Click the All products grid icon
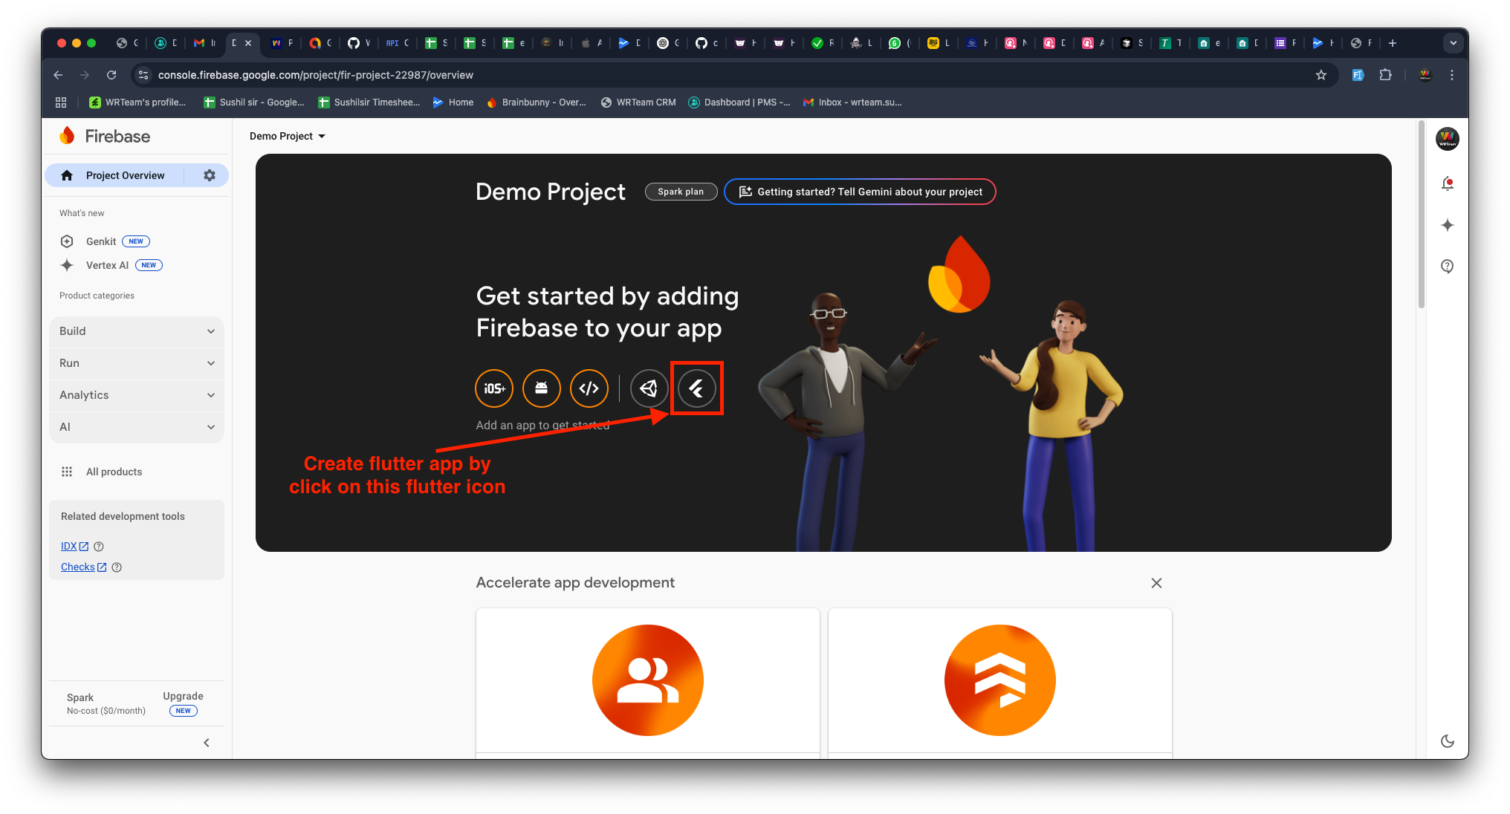 67,471
